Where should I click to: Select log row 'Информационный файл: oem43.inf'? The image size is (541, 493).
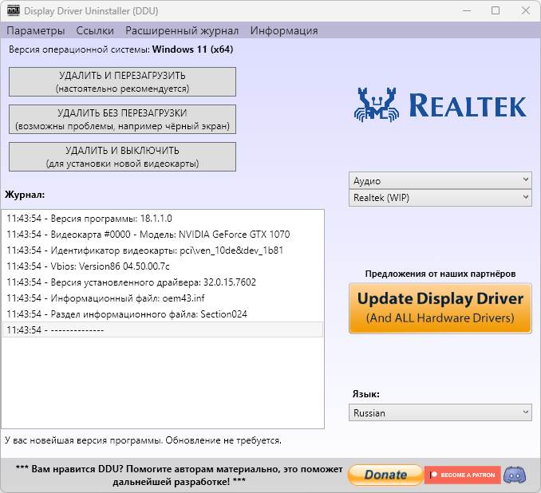click(x=162, y=298)
